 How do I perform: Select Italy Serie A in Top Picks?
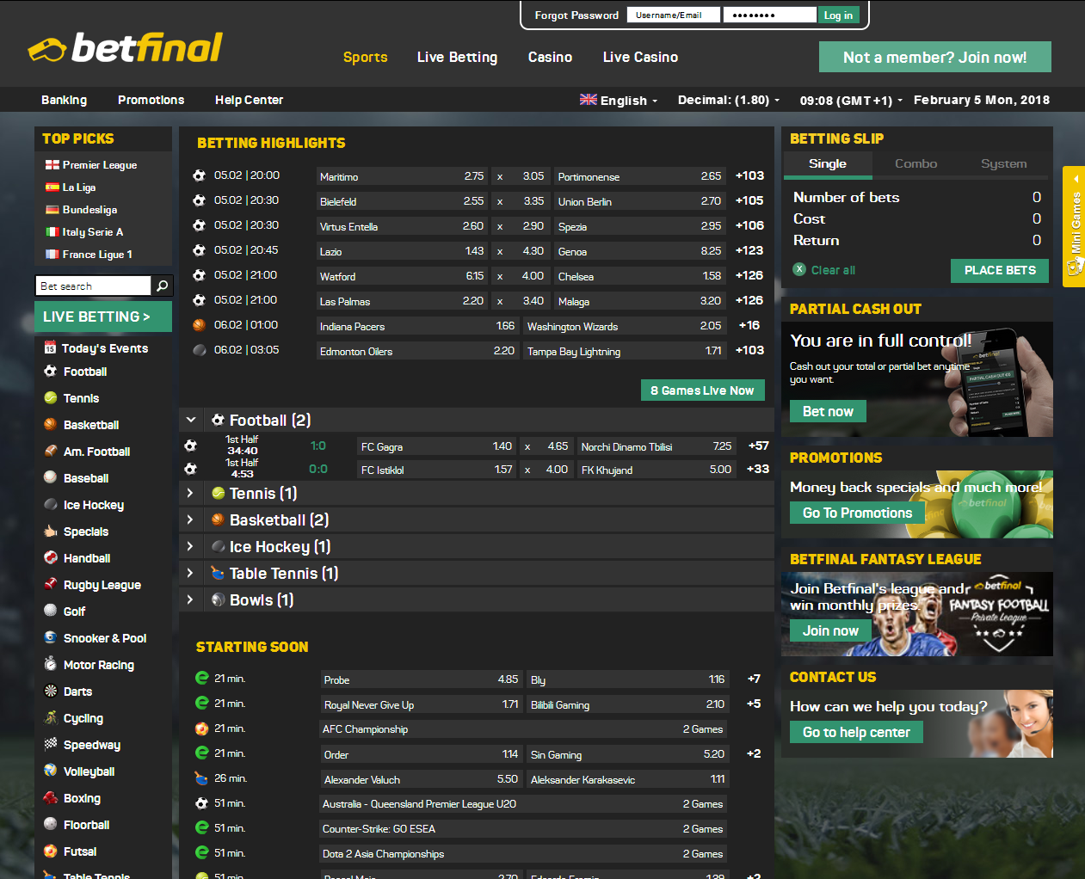[92, 231]
